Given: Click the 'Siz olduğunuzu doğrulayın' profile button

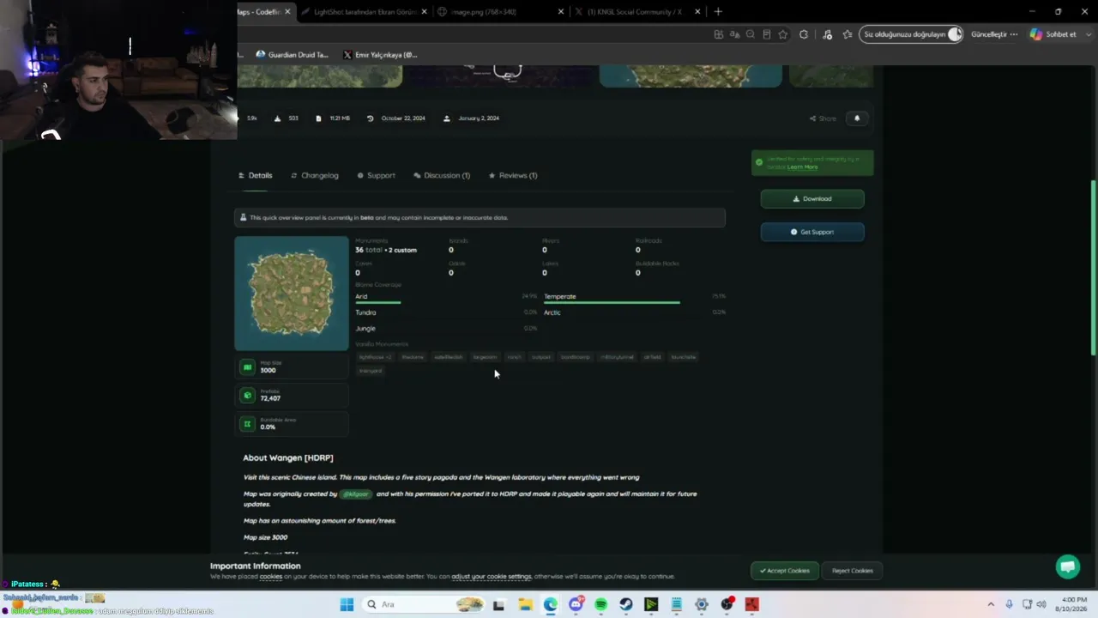Looking at the screenshot, I should pos(912,34).
